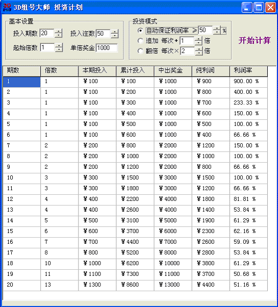
Task: Click the 投入期数 input field
Action: tap(47, 33)
